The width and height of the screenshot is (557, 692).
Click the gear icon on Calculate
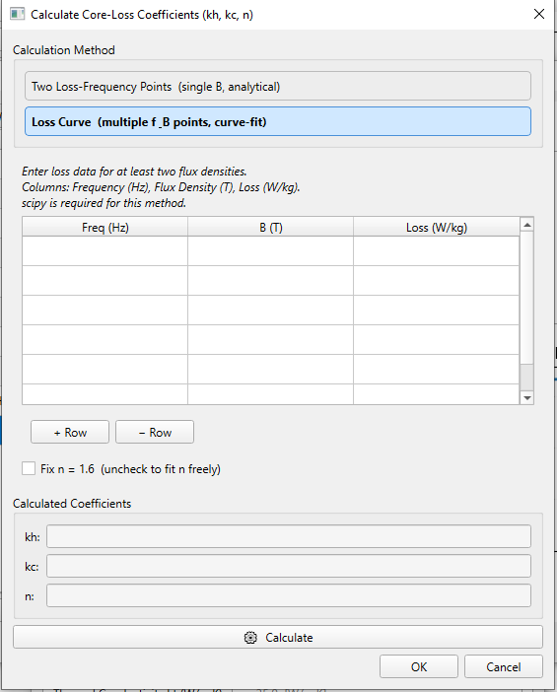click(x=250, y=637)
